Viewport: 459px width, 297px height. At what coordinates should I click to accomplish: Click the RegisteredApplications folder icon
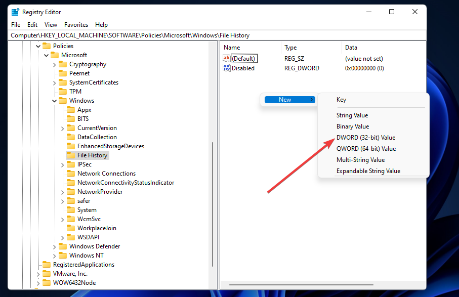click(47, 265)
